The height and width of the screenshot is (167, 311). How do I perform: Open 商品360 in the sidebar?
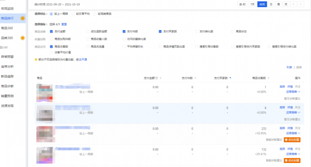(x=7, y=28)
